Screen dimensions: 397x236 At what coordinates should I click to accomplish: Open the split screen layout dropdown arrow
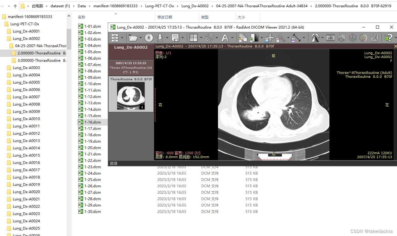(201, 38)
